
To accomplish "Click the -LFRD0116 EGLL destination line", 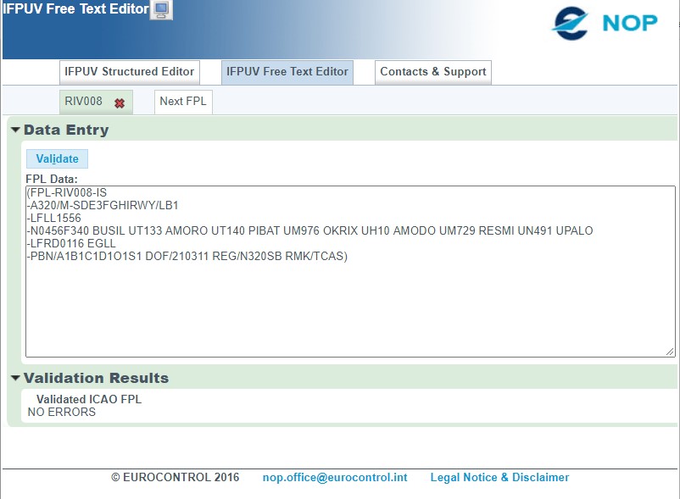I will point(71,243).
